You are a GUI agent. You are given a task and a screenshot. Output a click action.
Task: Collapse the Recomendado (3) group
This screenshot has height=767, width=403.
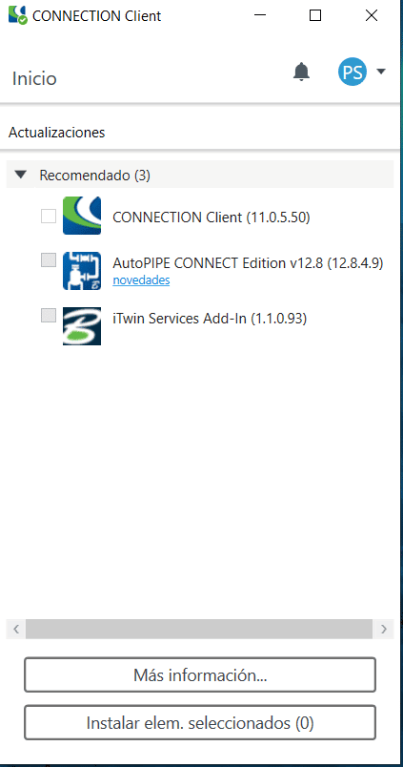click(21, 175)
